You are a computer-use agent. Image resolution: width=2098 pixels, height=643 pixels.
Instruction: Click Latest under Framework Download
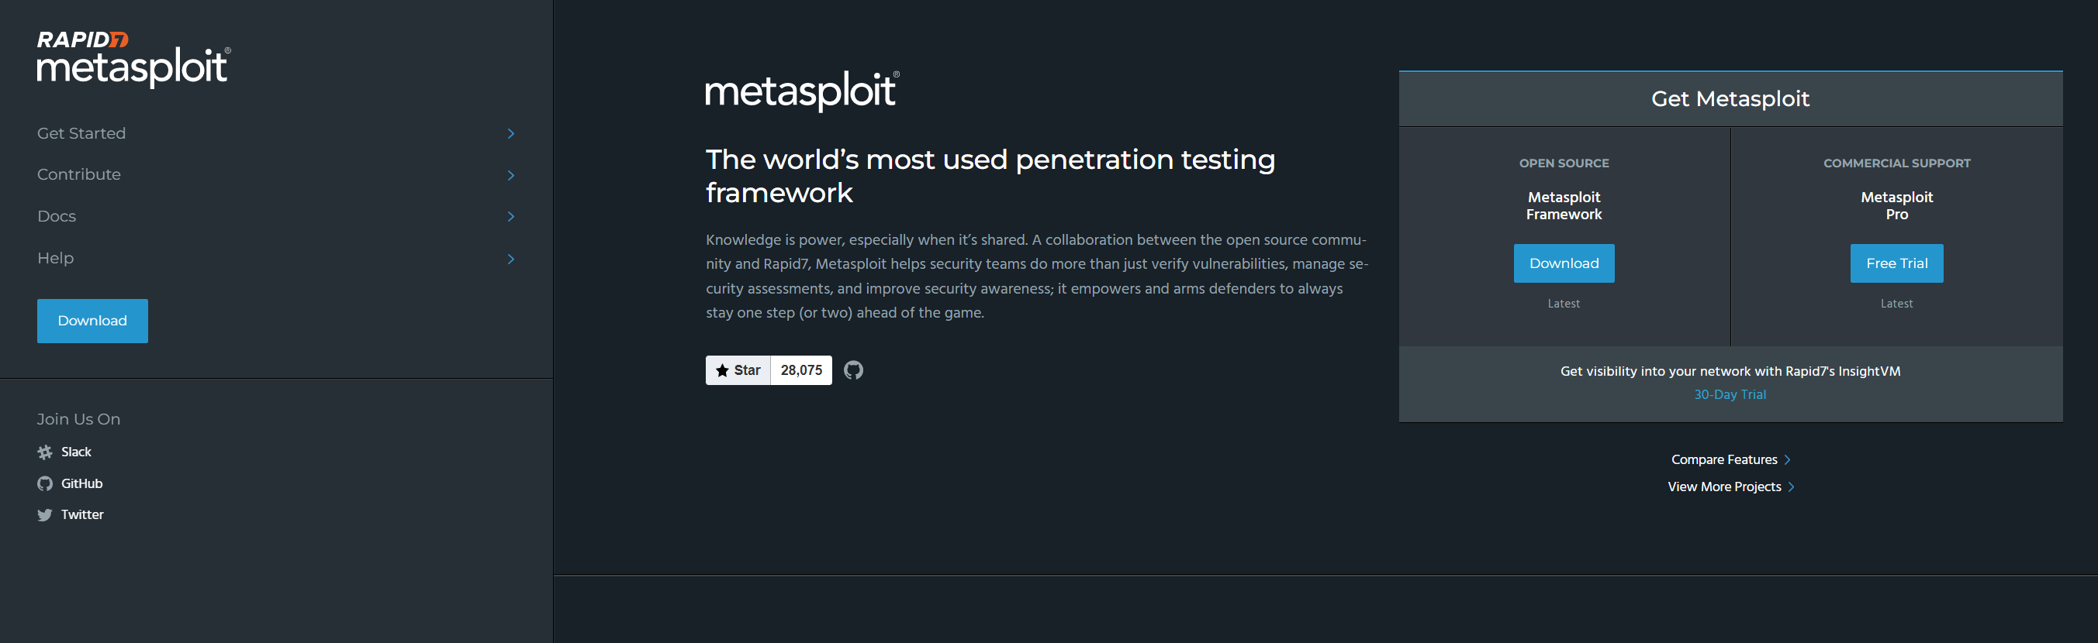pos(1564,304)
